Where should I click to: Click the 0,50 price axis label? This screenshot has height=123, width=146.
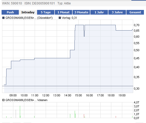pyautogui.click(x=137, y=50)
